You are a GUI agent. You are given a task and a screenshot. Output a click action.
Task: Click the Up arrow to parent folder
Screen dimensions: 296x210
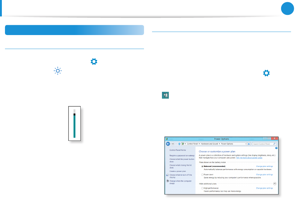(x=179, y=144)
